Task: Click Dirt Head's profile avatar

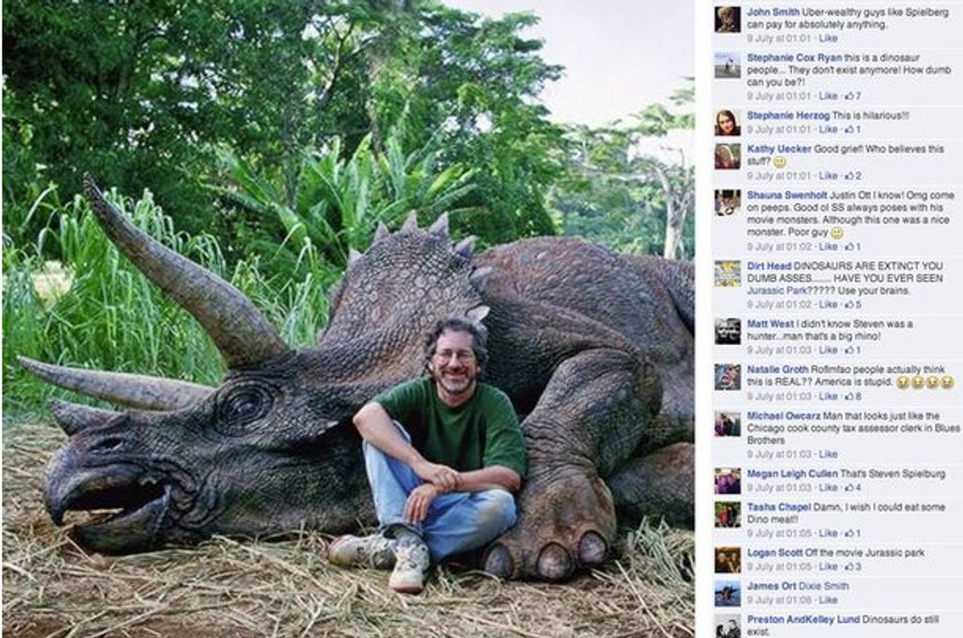Action: [727, 273]
